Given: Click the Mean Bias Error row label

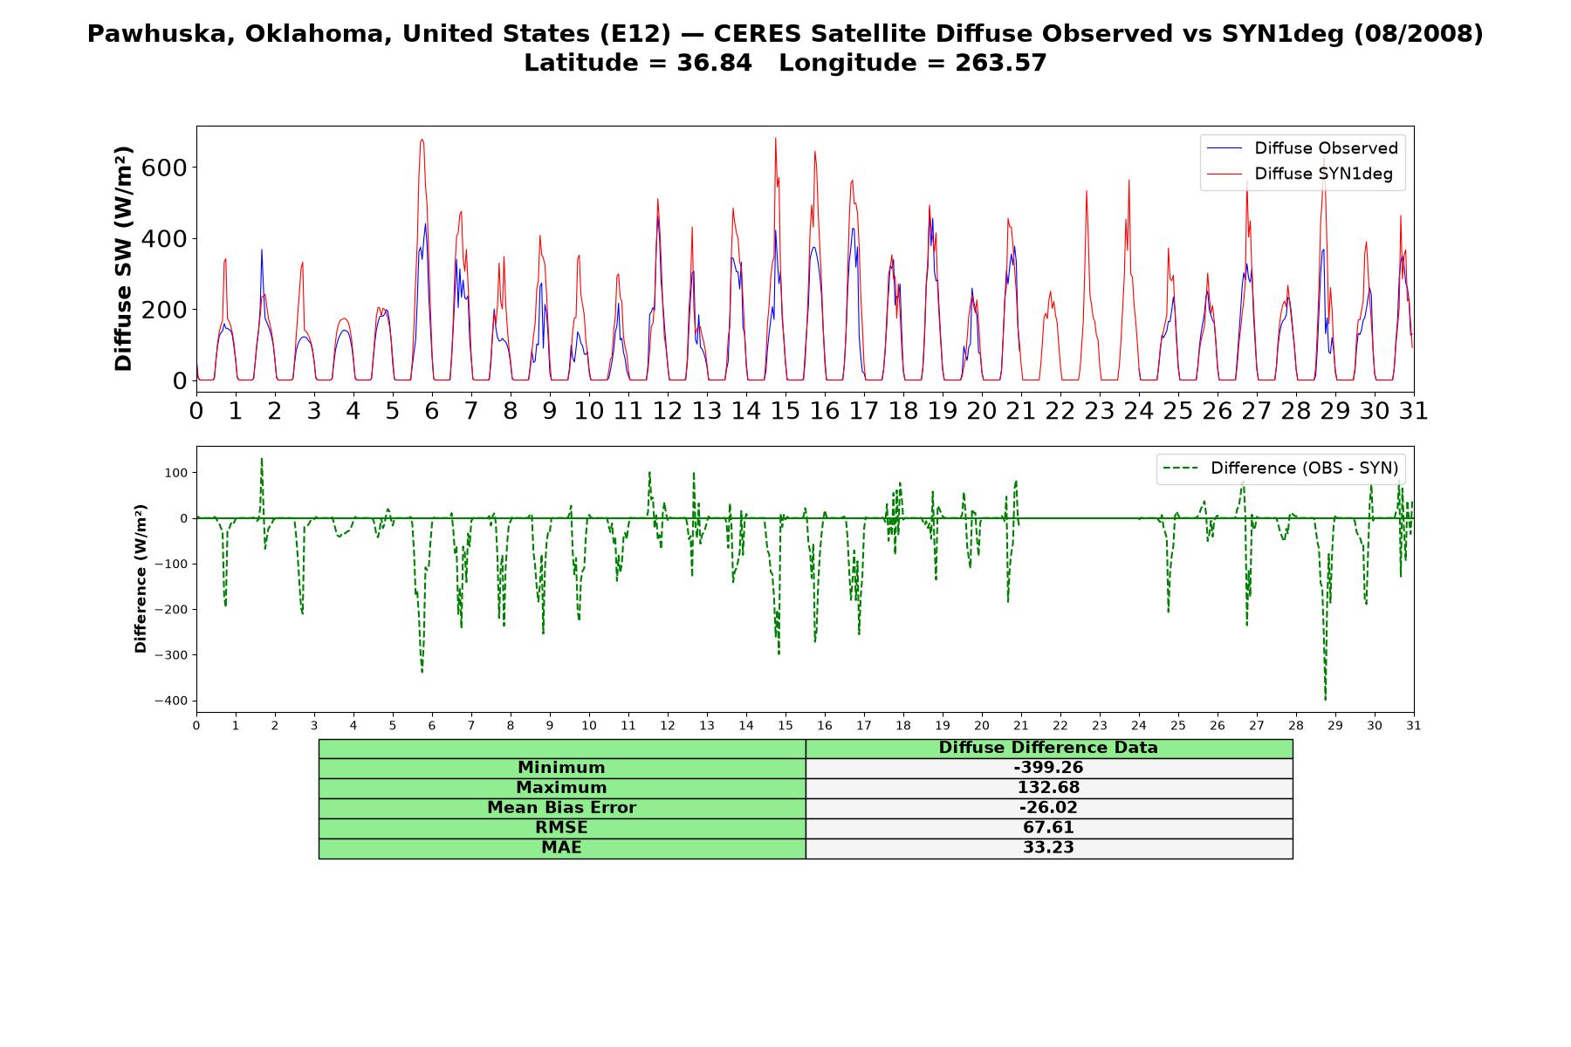Looking at the screenshot, I should [x=562, y=808].
